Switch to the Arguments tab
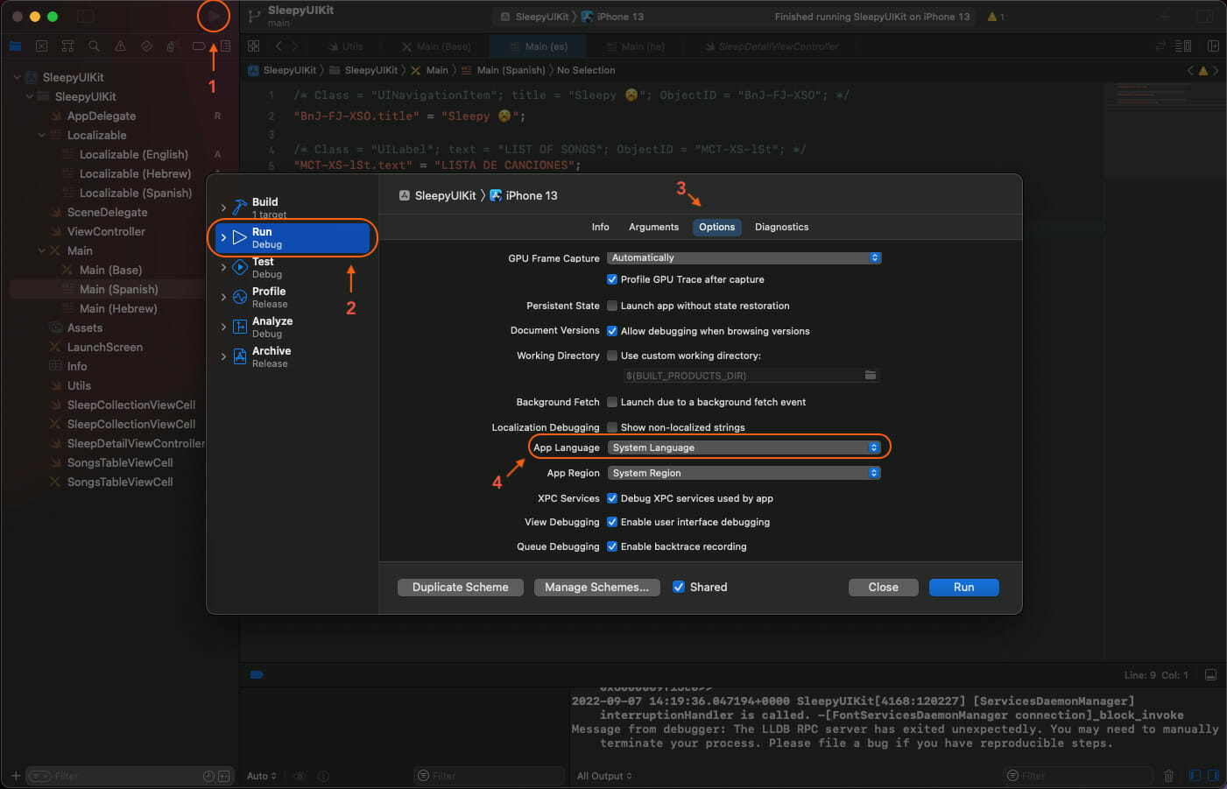 pyautogui.click(x=653, y=227)
